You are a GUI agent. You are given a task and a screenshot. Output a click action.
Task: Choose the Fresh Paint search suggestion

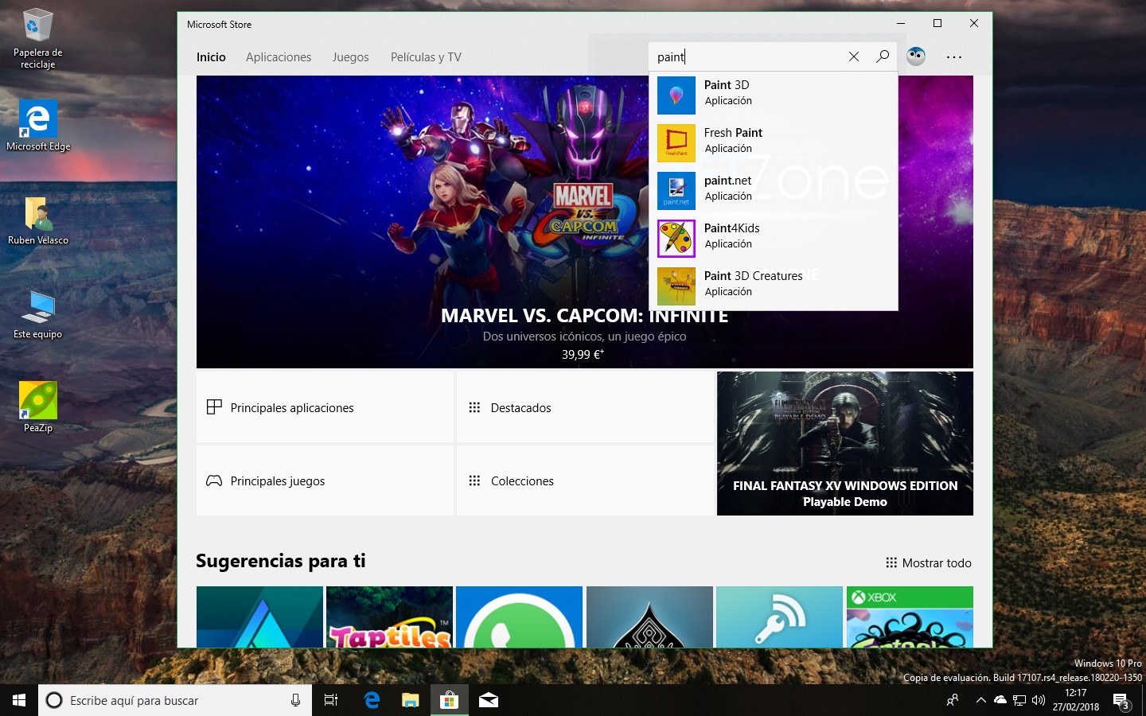774,143
